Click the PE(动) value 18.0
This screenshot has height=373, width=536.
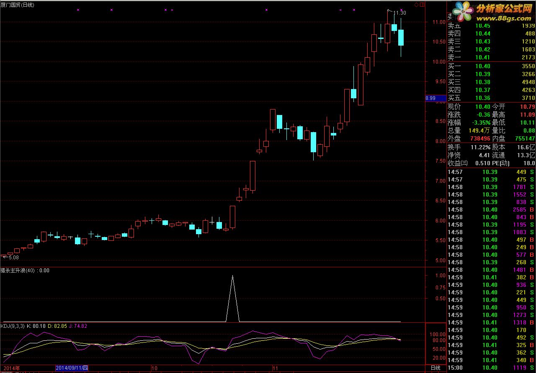tap(529, 163)
